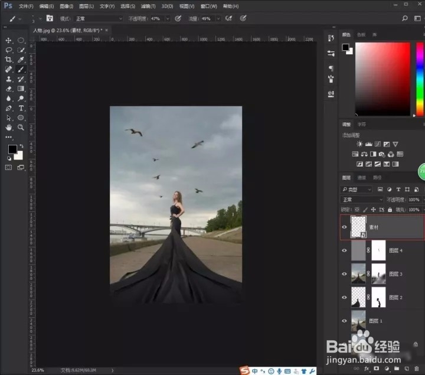Switch to the 色板 tab
This screenshot has width=425, height=375.
[361, 35]
